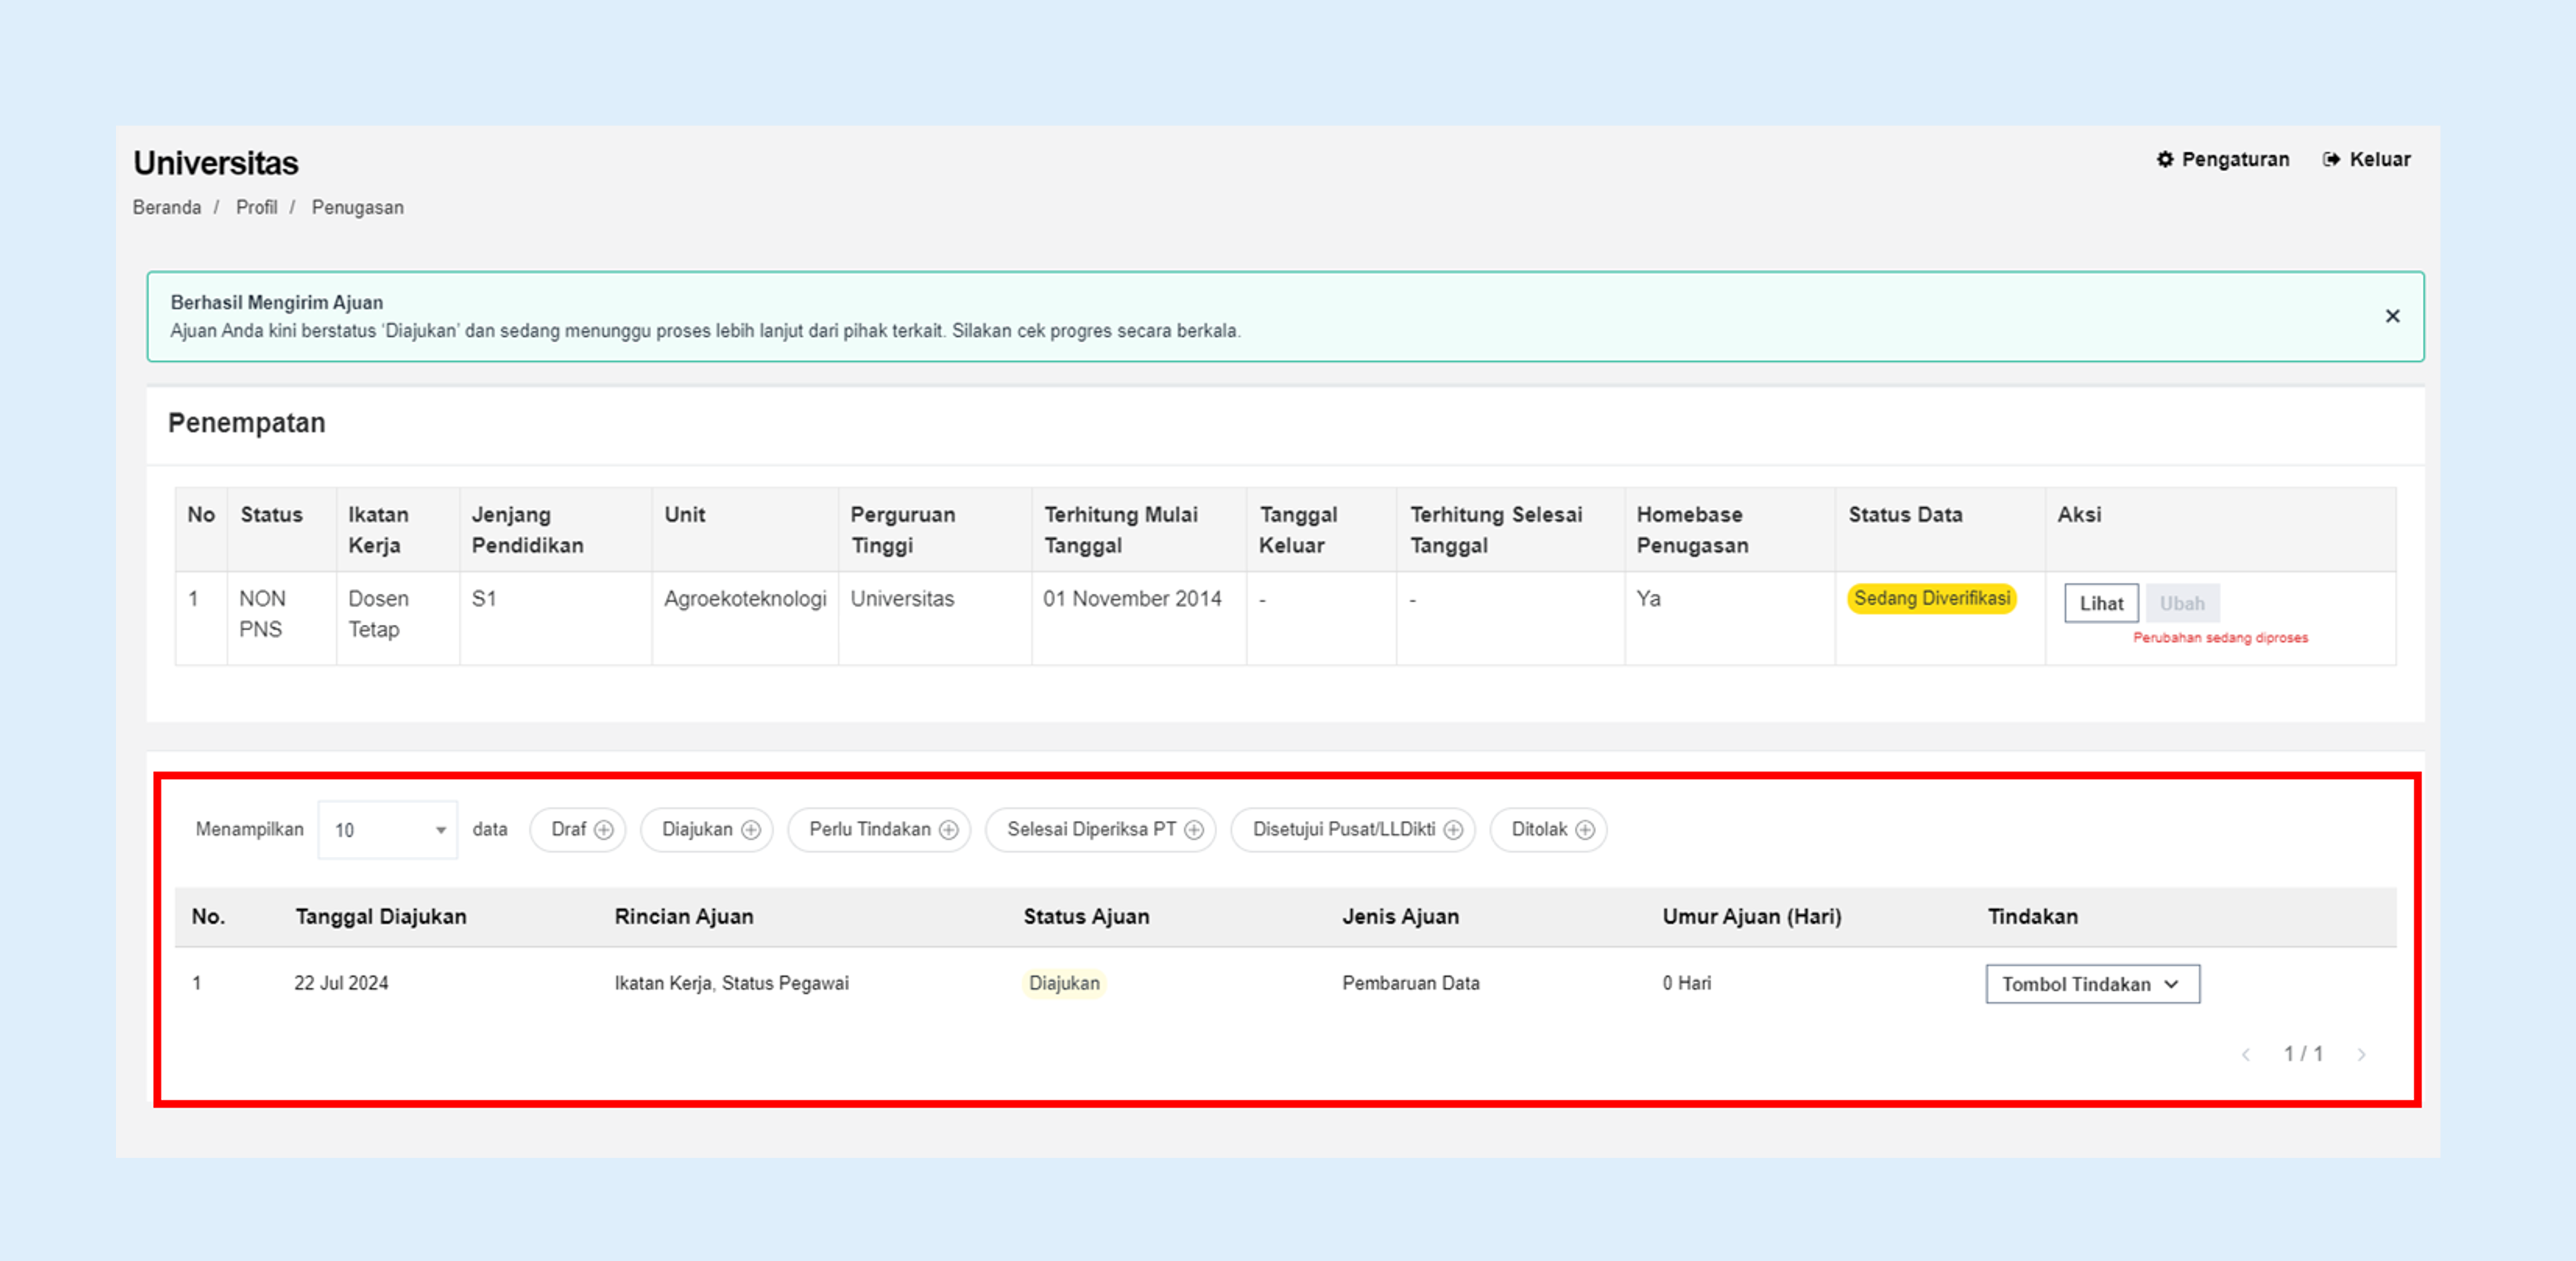Image resolution: width=2576 pixels, height=1261 pixels.
Task: Click the Lihat button
Action: (x=2101, y=603)
